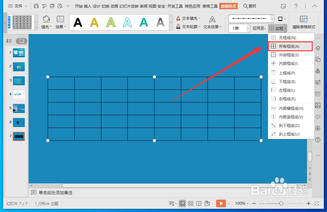The image size is (327, 212).
Task: Toggle 斜上框线(U) diagonal up border
Action: click(x=291, y=134)
